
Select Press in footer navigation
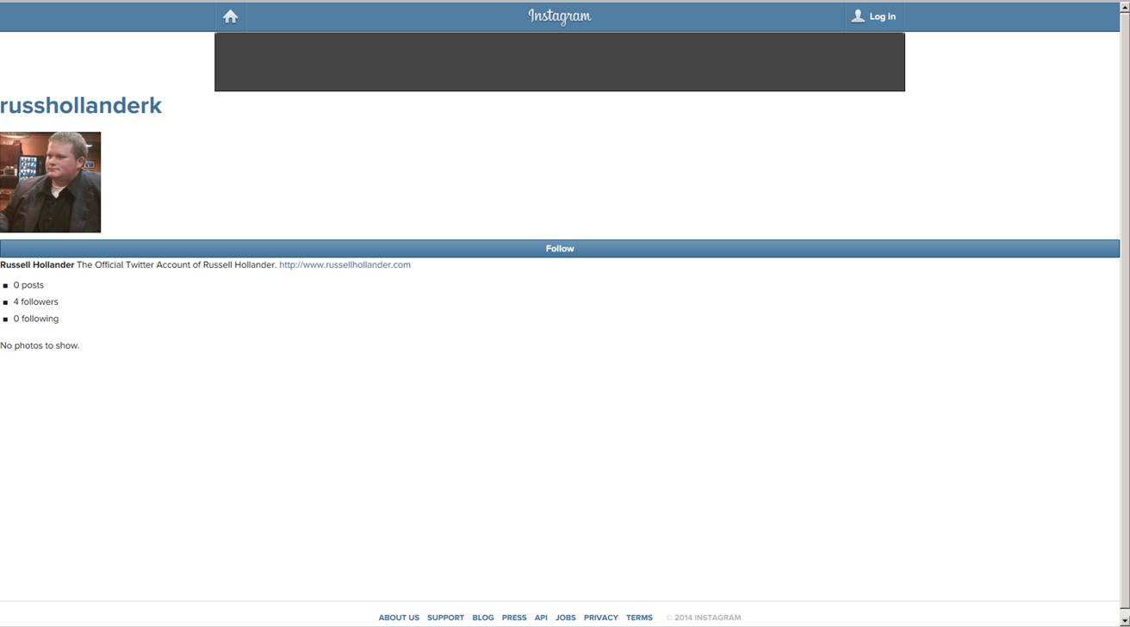click(514, 618)
